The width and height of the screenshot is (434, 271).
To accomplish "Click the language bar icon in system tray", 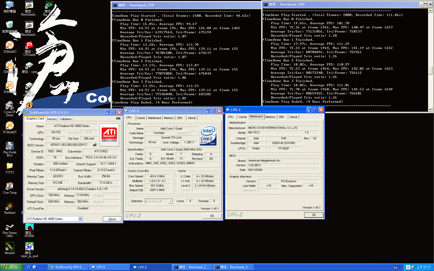I will [408, 267].
